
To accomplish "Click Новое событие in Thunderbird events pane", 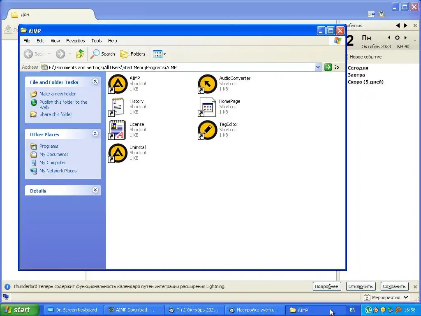I will pyautogui.click(x=365, y=57).
